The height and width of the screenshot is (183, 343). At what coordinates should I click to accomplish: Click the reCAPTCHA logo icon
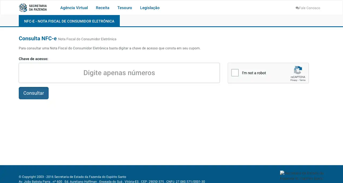(x=298, y=70)
